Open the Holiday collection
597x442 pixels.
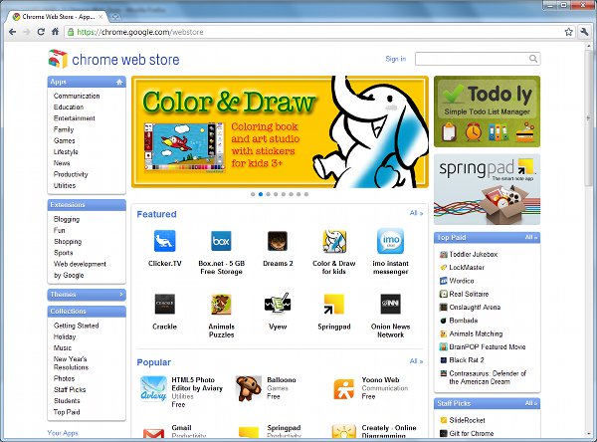point(65,336)
